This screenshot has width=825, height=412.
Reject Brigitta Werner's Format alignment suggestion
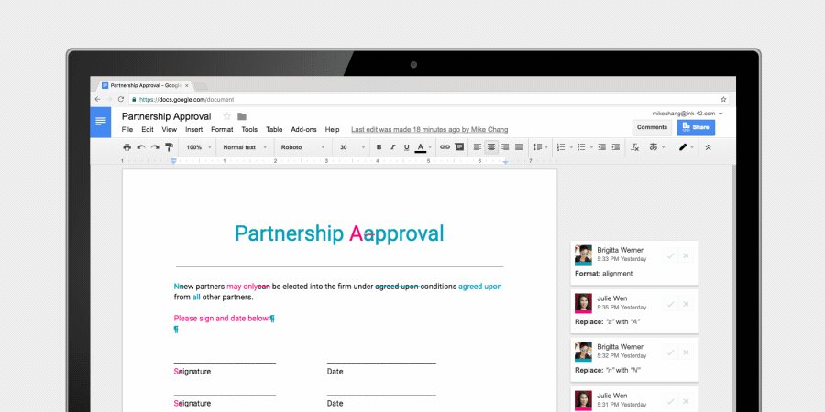[686, 256]
